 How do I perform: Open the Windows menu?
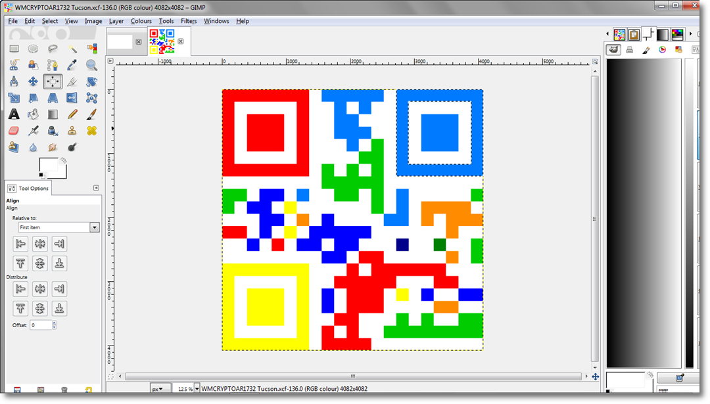point(216,21)
